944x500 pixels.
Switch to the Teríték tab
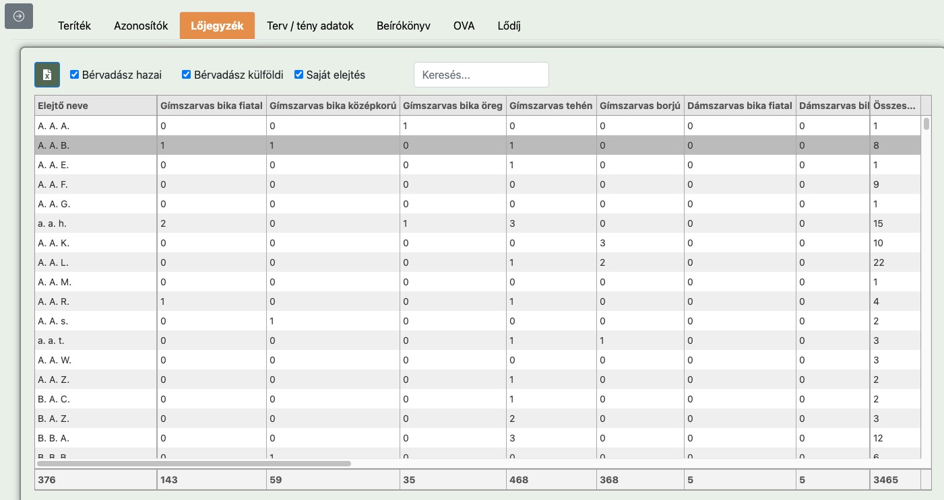click(x=74, y=26)
